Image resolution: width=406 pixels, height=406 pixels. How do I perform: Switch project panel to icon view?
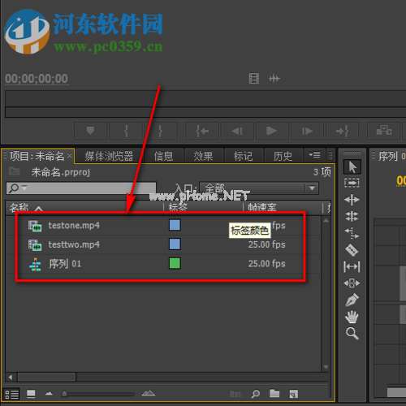click(31, 394)
